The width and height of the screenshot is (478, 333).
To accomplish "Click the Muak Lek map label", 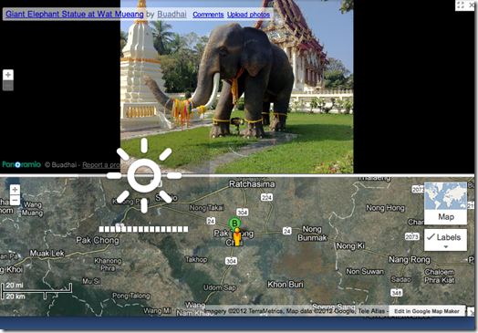I will 47,253.
